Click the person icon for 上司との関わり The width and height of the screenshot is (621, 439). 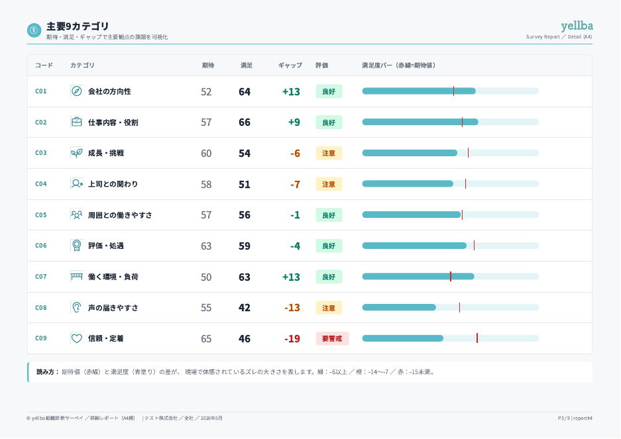(76, 183)
